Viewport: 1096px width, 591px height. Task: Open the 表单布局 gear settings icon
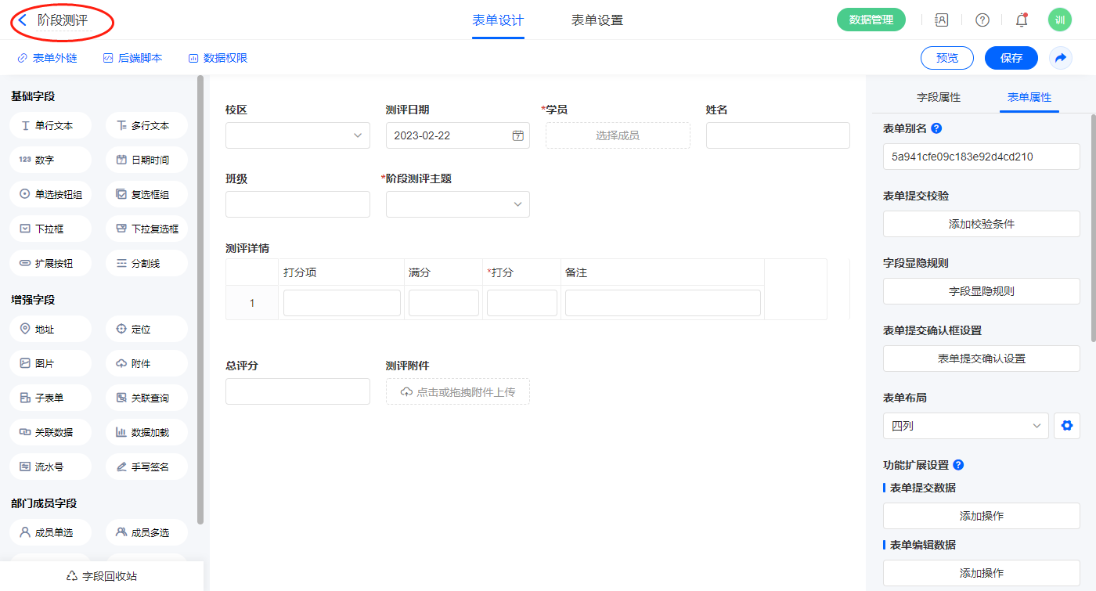click(1065, 426)
